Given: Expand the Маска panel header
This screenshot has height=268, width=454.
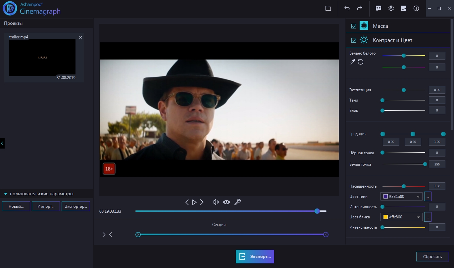Looking at the screenshot, I should point(399,26).
